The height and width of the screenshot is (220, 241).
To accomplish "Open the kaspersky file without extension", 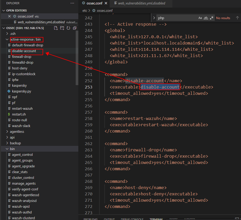I will coord(40,86).
